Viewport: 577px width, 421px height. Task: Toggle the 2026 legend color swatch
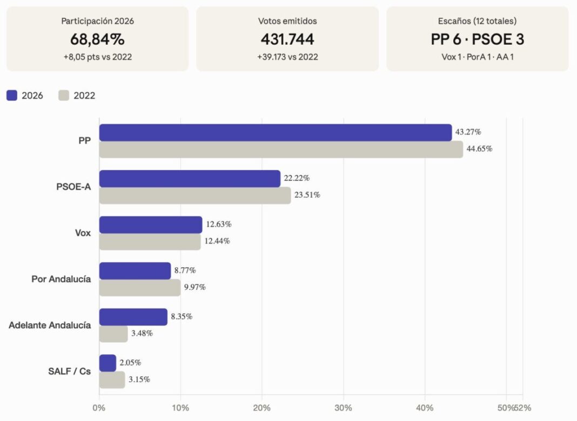pyautogui.click(x=12, y=96)
